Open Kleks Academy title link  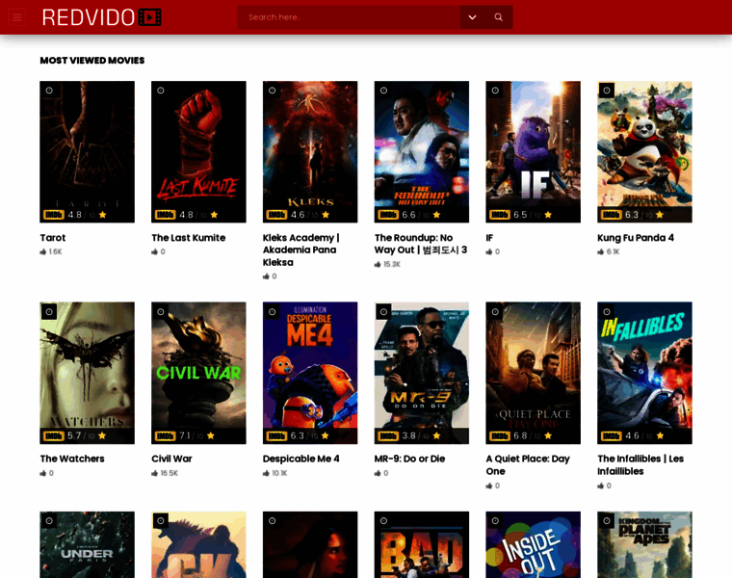(x=301, y=250)
